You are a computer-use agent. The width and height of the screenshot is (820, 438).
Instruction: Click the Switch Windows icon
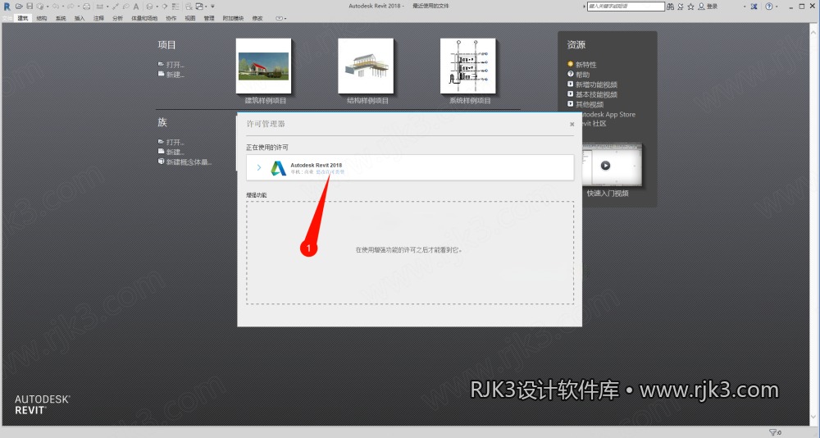[199, 7]
